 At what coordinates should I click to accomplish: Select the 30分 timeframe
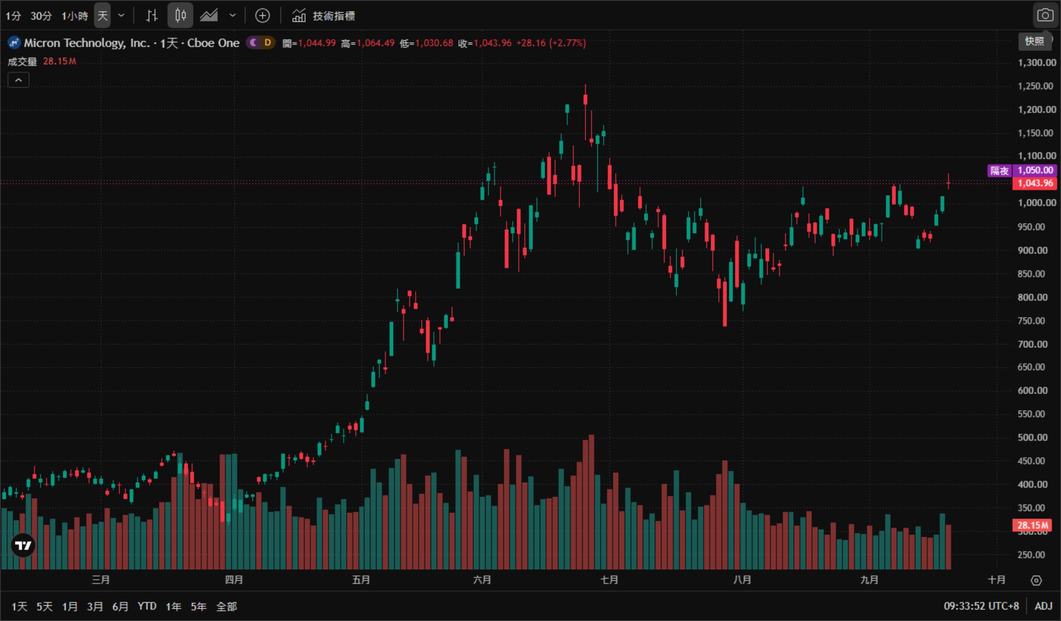41,16
